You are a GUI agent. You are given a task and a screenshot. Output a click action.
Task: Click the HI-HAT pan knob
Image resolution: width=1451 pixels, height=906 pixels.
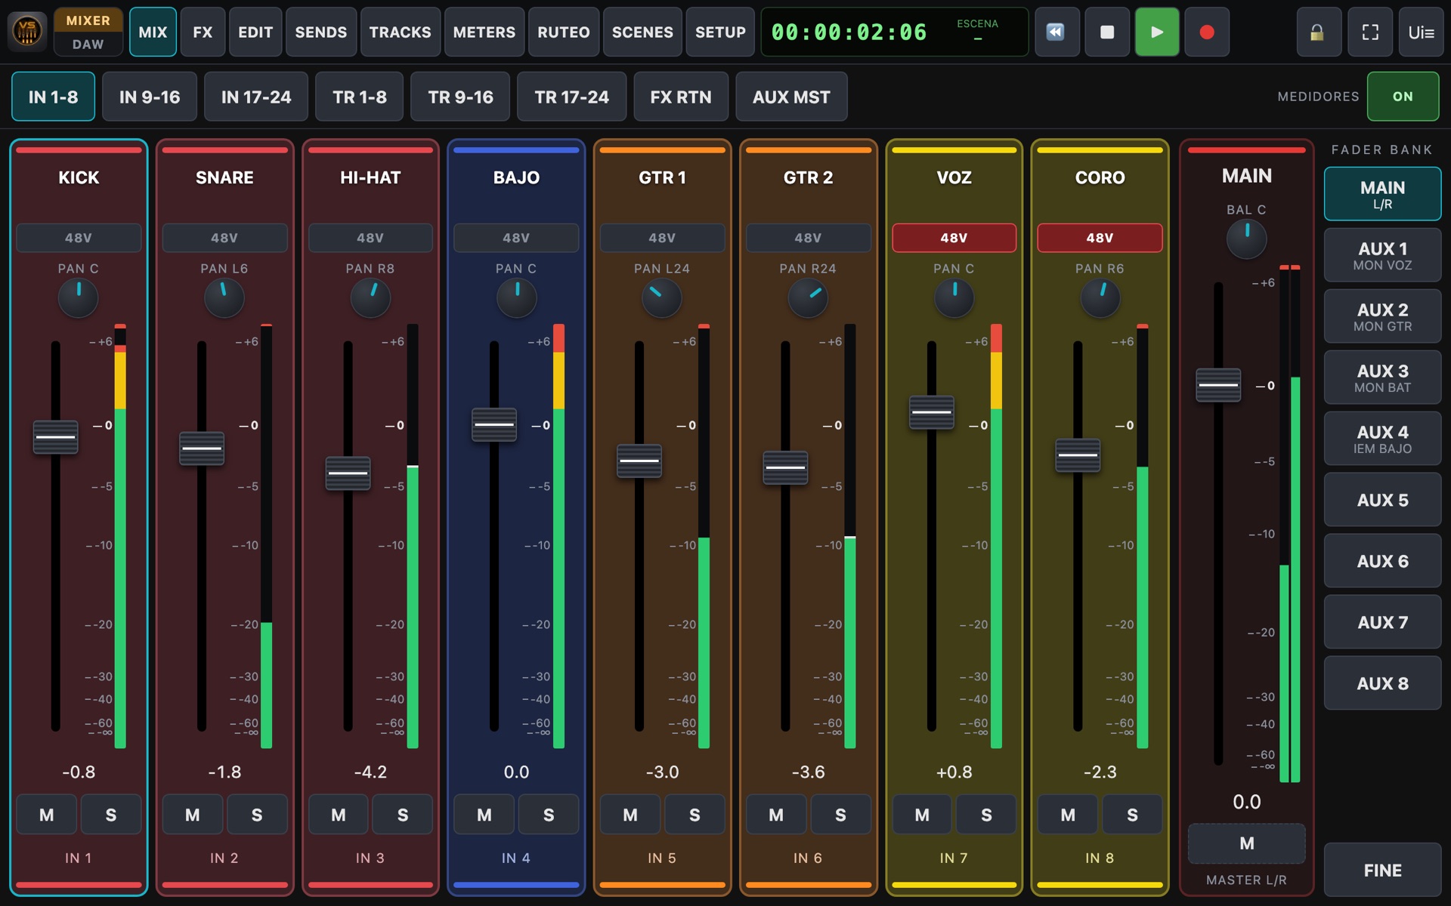point(370,298)
